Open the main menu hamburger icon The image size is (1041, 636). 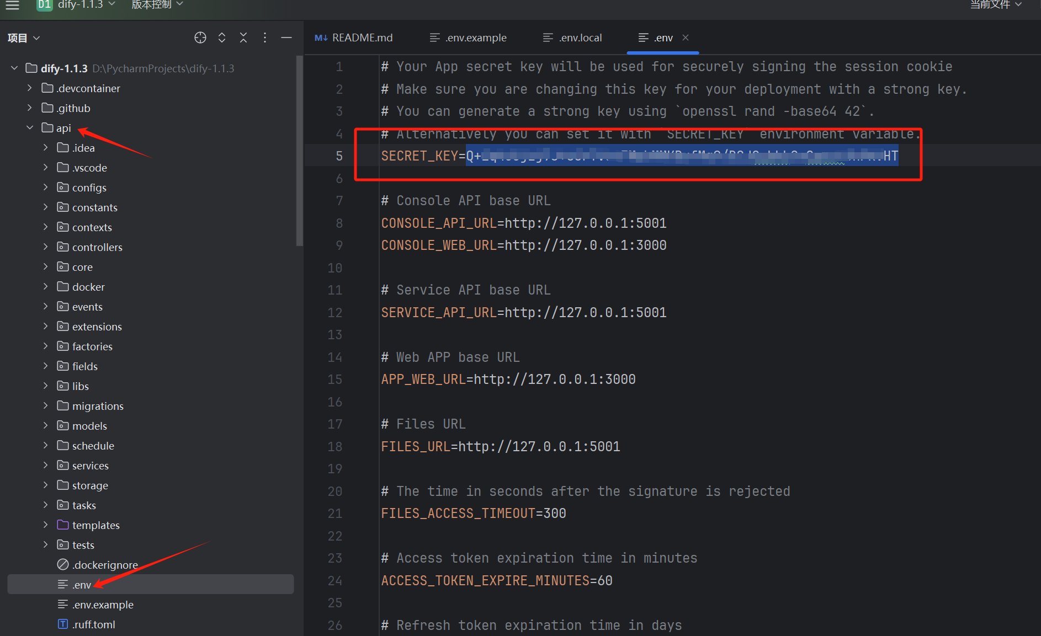[12, 6]
